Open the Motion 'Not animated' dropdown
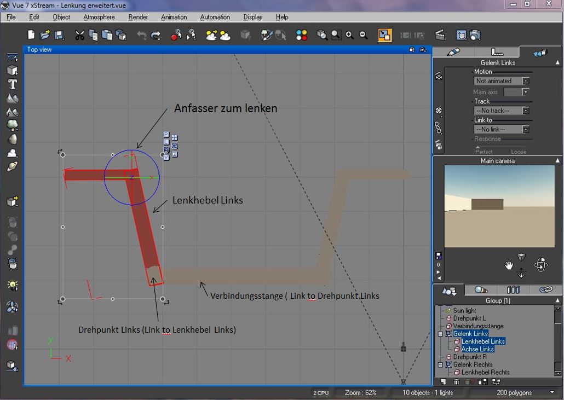 coord(526,81)
